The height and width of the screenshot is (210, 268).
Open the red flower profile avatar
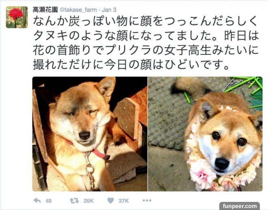tap(17, 17)
